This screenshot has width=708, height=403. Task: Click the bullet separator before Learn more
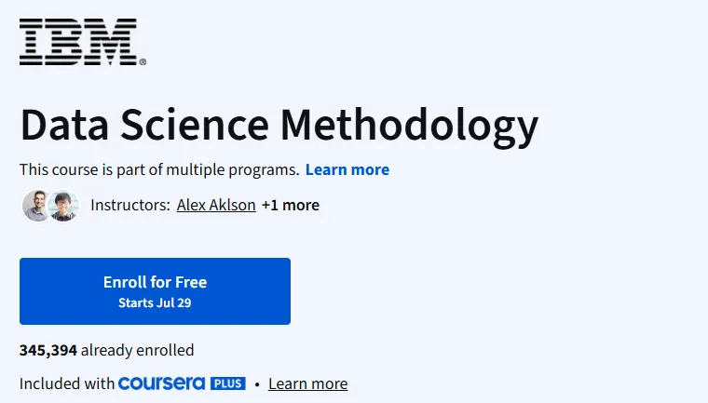(257, 384)
